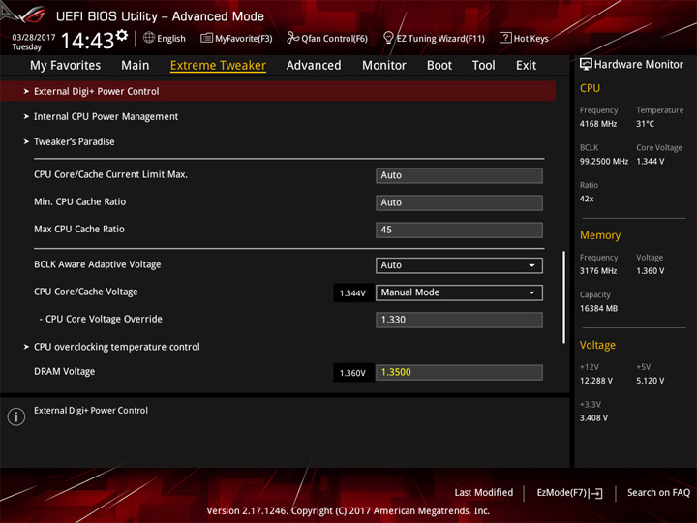Expand External Digi+ Power Control submenu
The image size is (697, 523).
coord(278,91)
